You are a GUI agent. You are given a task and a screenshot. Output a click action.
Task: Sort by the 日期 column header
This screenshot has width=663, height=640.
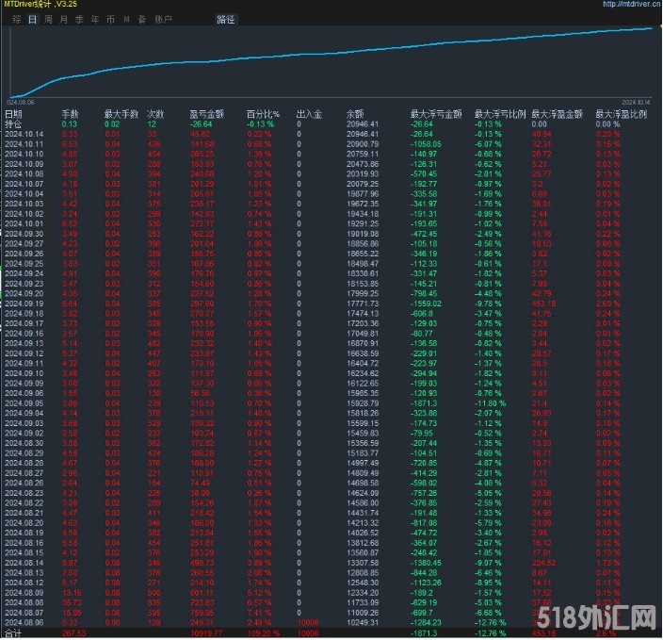tap(13, 114)
